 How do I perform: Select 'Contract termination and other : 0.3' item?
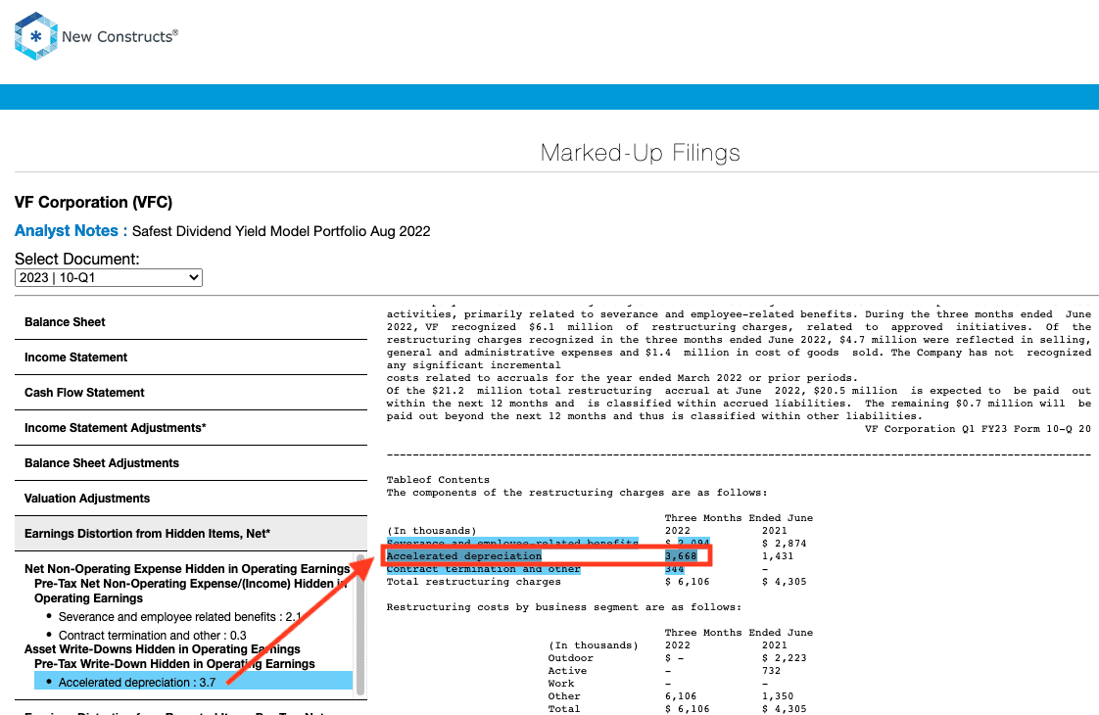pyautogui.click(x=153, y=635)
